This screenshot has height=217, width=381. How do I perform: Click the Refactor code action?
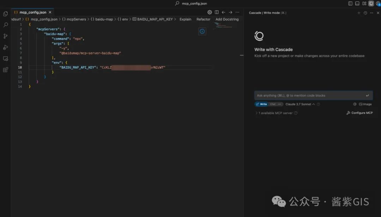[204, 19]
